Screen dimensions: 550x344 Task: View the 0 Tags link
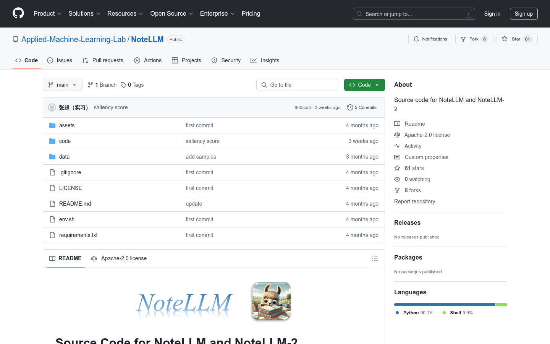click(132, 85)
